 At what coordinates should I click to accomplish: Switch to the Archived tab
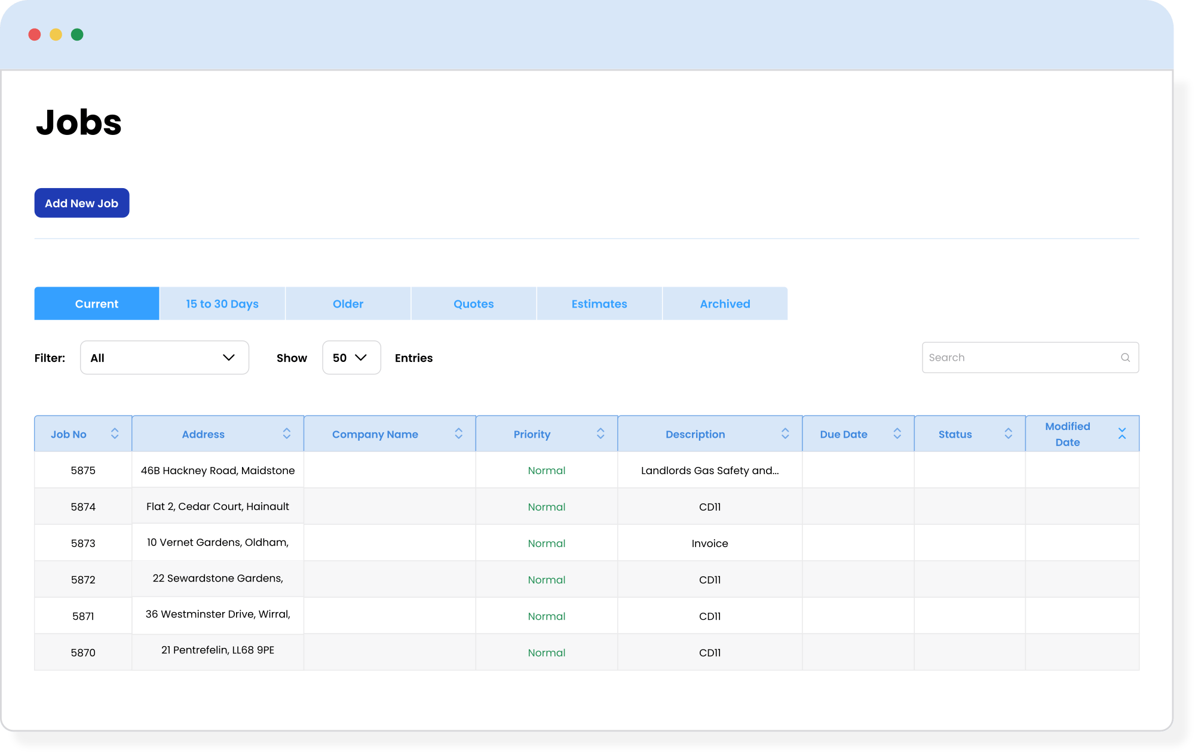coord(724,303)
